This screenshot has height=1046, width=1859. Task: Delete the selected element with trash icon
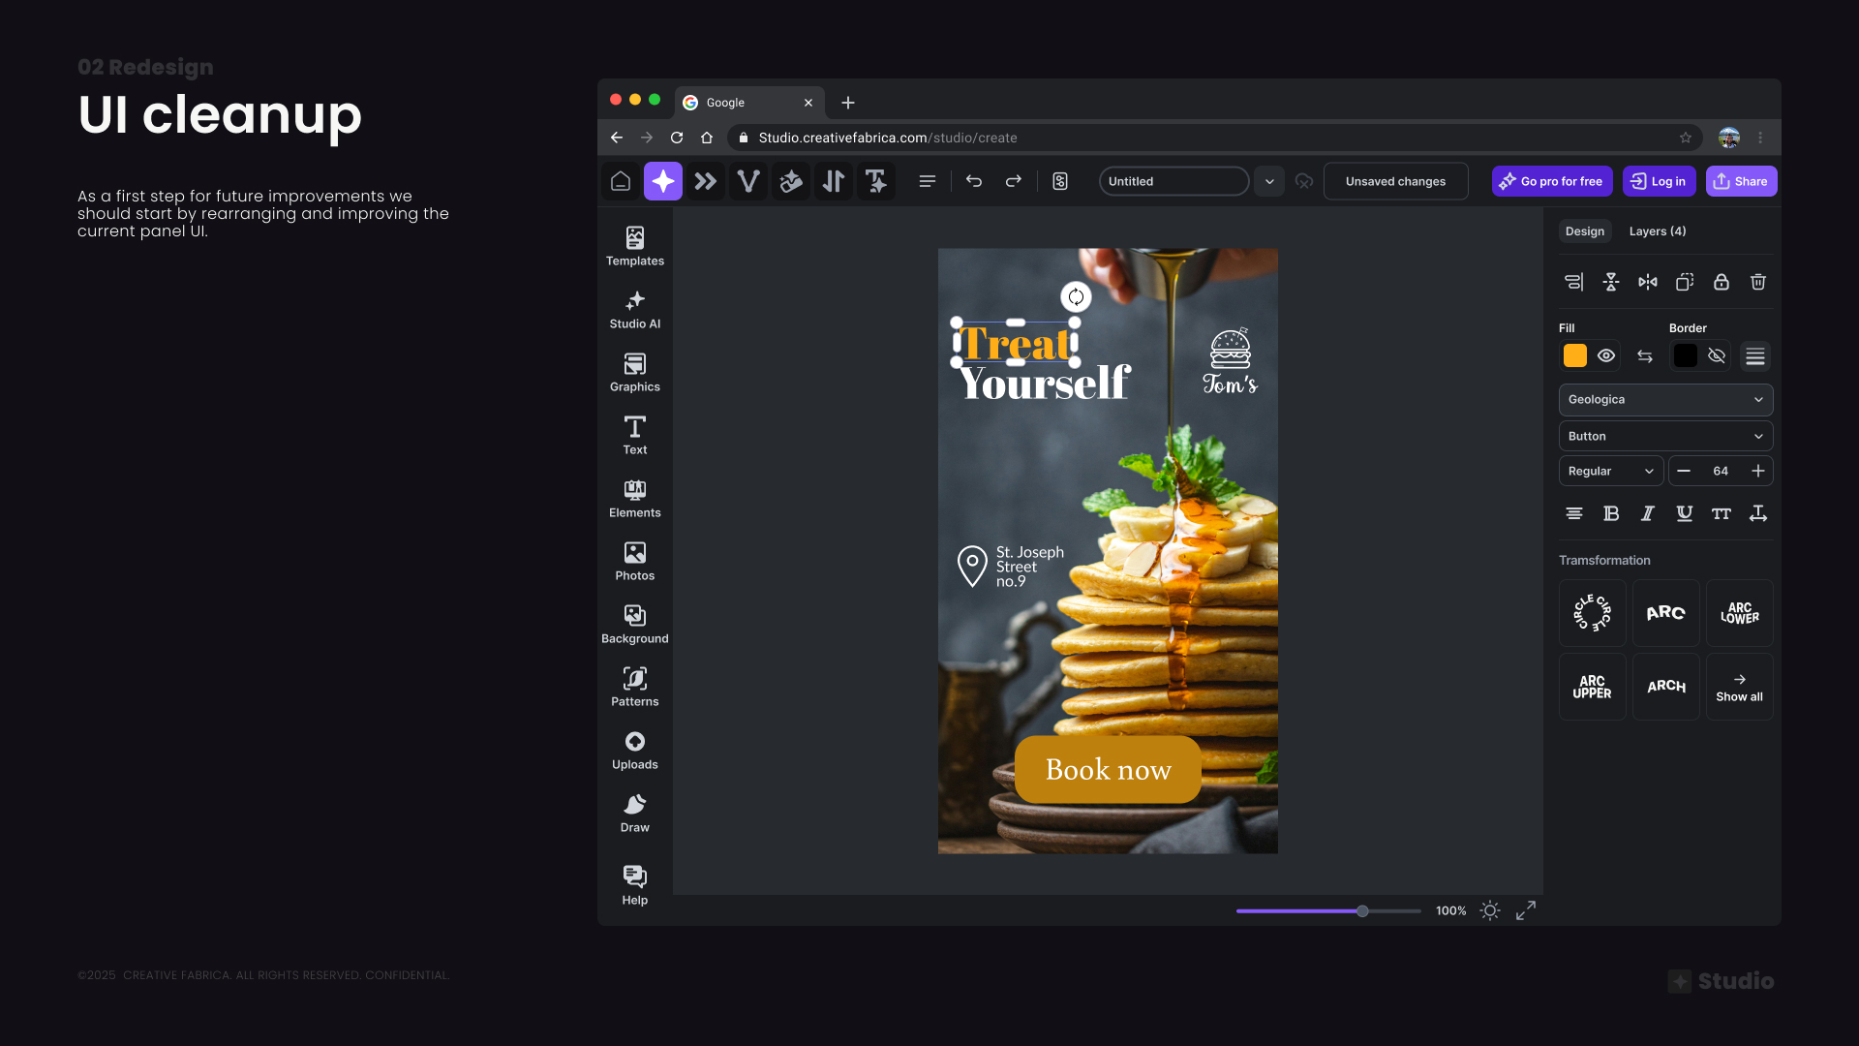(1757, 282)
